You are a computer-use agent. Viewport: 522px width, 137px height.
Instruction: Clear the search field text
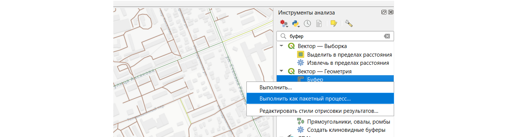[387, 36]
